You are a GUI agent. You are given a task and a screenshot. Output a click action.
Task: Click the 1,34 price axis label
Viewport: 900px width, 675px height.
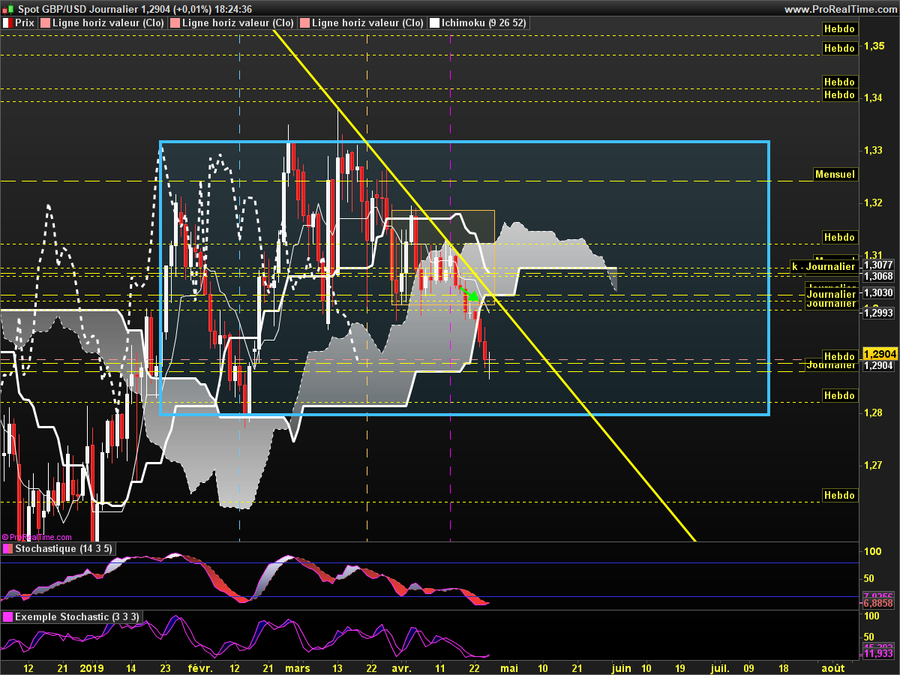tap(871, 98)
